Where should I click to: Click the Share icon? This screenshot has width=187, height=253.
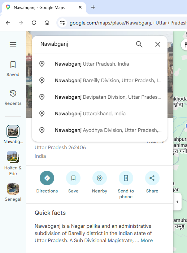point(152,178)
